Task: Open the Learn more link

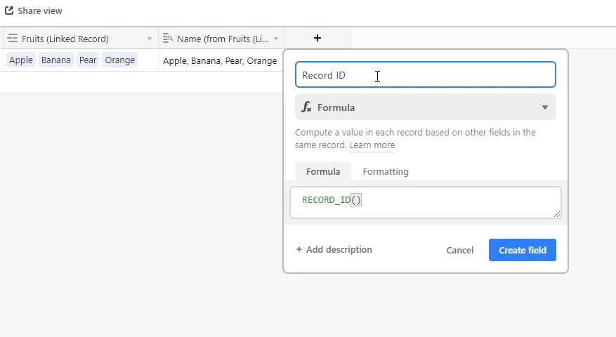Action: (x=372, y=145)
